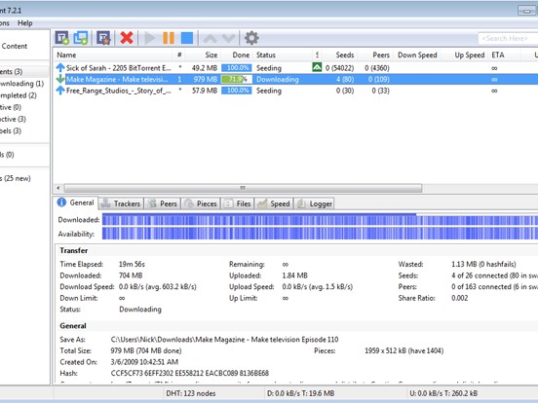Viewport: 538px width, 403px height.
Task: Sort list by Name column header
Action: coord(113,55)
